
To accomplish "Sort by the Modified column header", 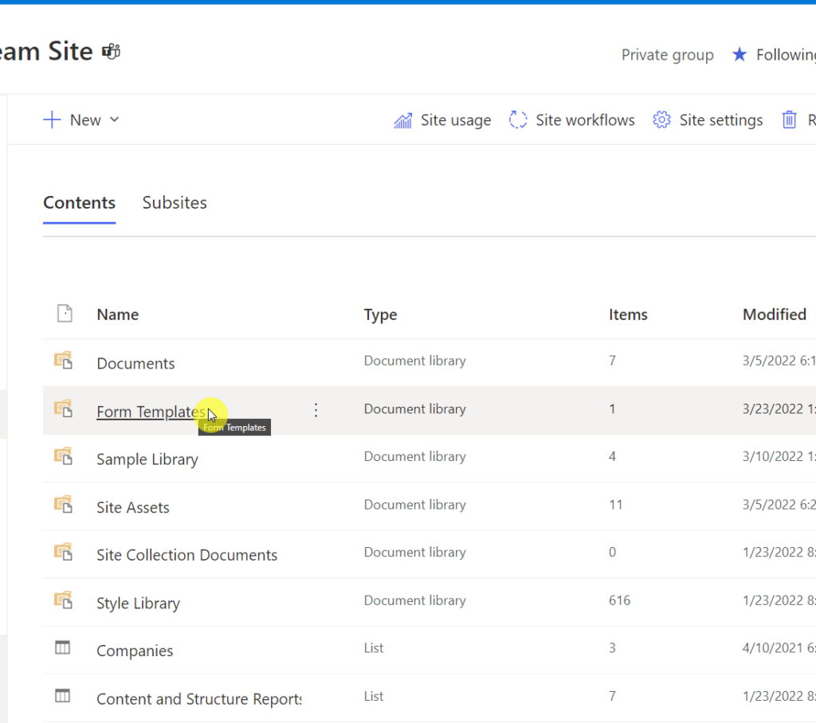I will click(775, 315).
